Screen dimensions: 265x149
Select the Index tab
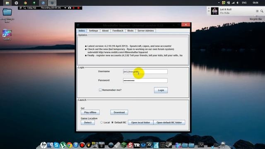[82, 31]
